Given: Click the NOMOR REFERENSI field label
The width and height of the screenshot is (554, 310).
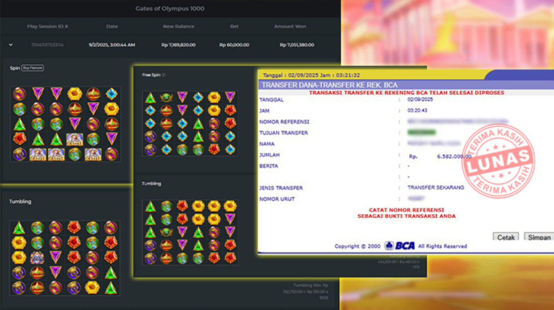Looking at the screenshot, I should coord(284,122).
